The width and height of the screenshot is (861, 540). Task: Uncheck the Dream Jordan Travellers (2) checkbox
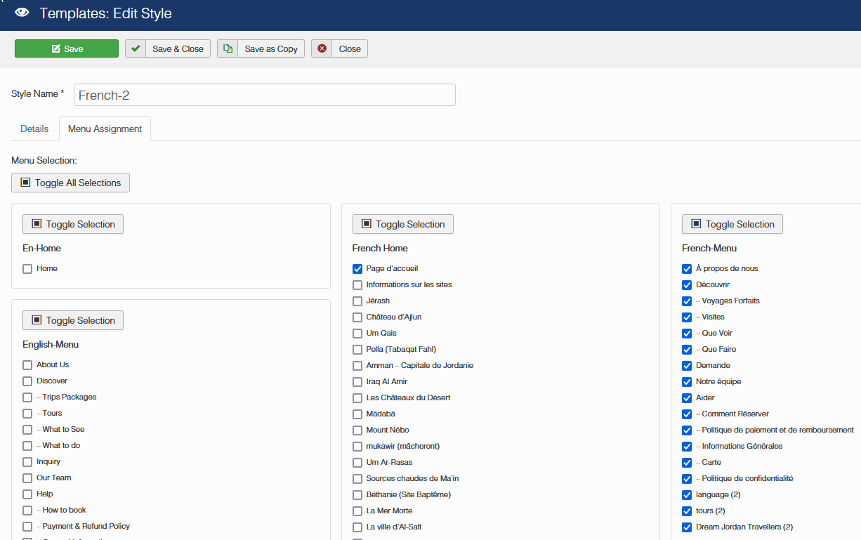[x=687, y=527]
